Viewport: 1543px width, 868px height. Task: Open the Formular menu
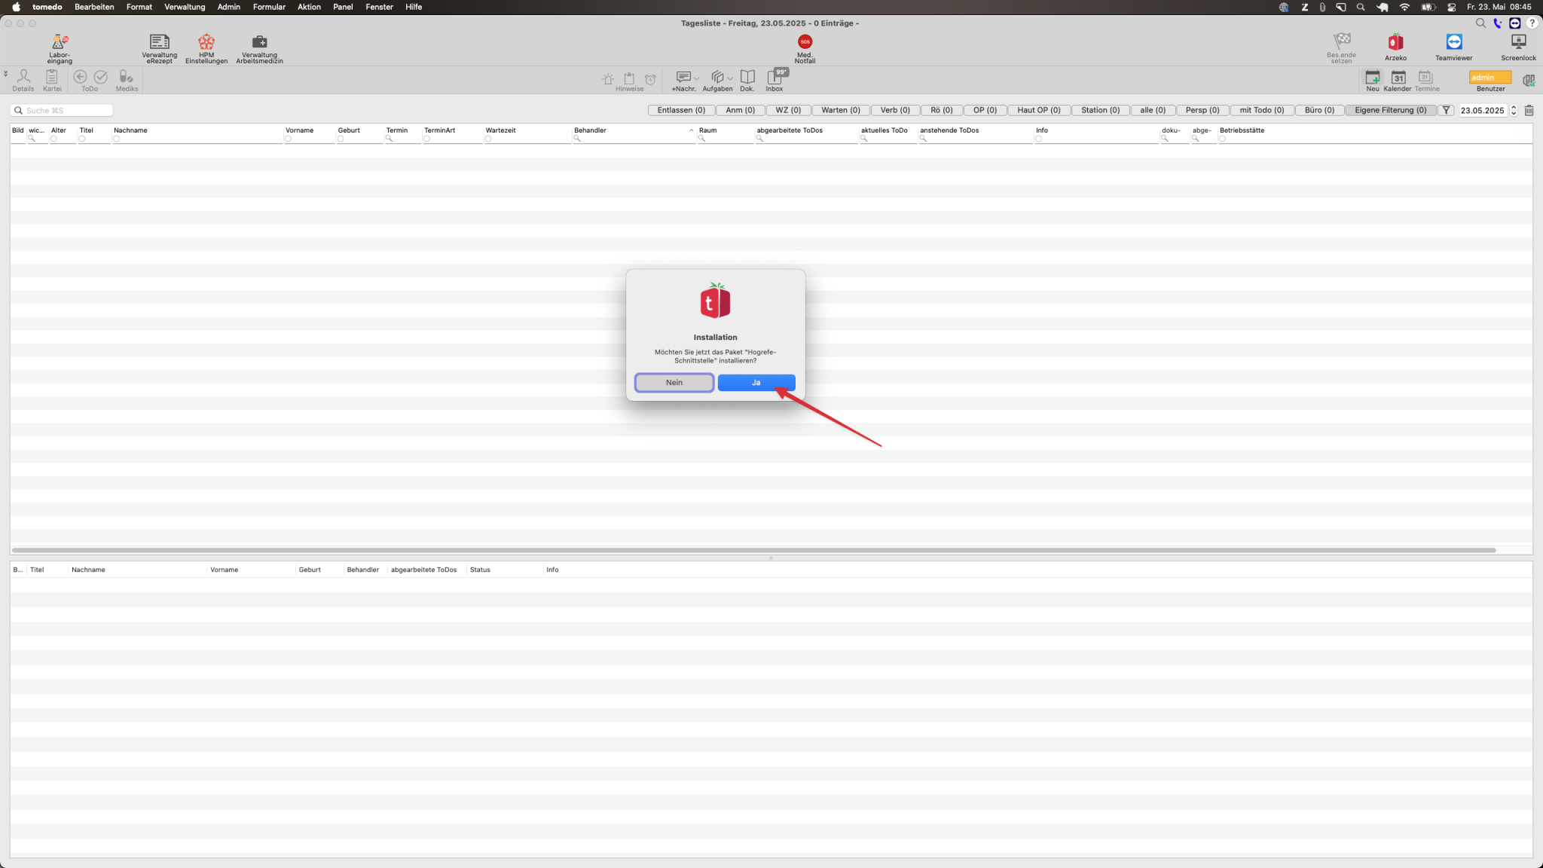269,7
